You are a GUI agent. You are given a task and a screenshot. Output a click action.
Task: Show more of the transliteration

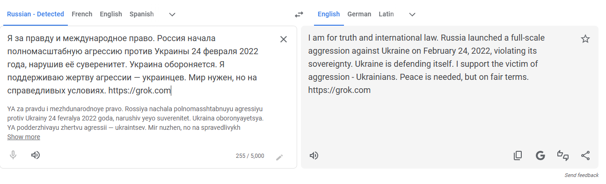23,137
